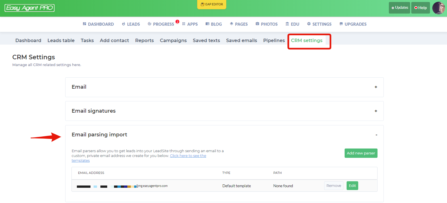Click the mg.easyagentpro.com parser email address
This screenshot has height=203, width=447.
(x=122, y=186)
